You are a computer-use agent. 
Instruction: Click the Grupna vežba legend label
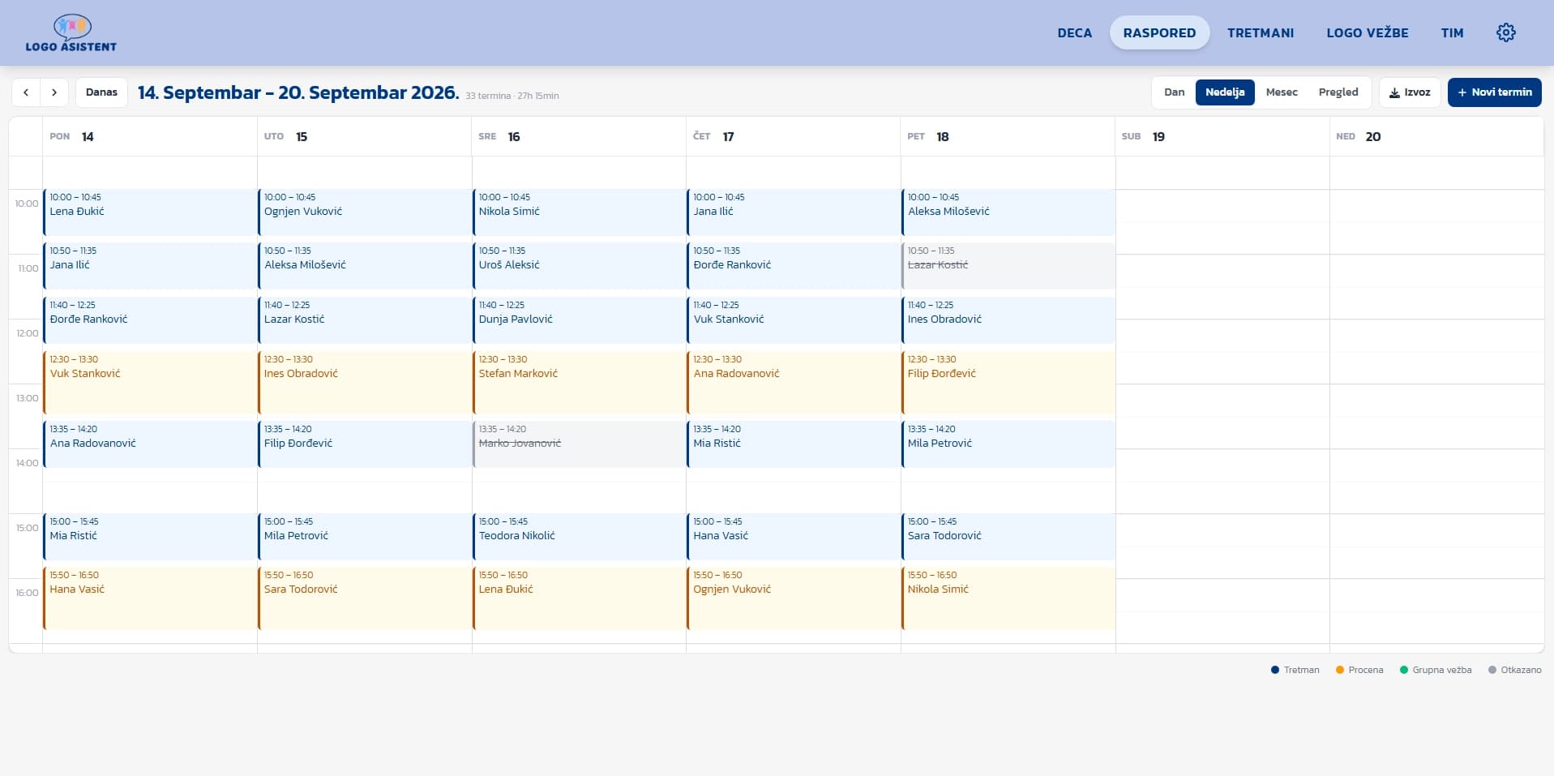pyautogui.click(x=1441, y=670)
